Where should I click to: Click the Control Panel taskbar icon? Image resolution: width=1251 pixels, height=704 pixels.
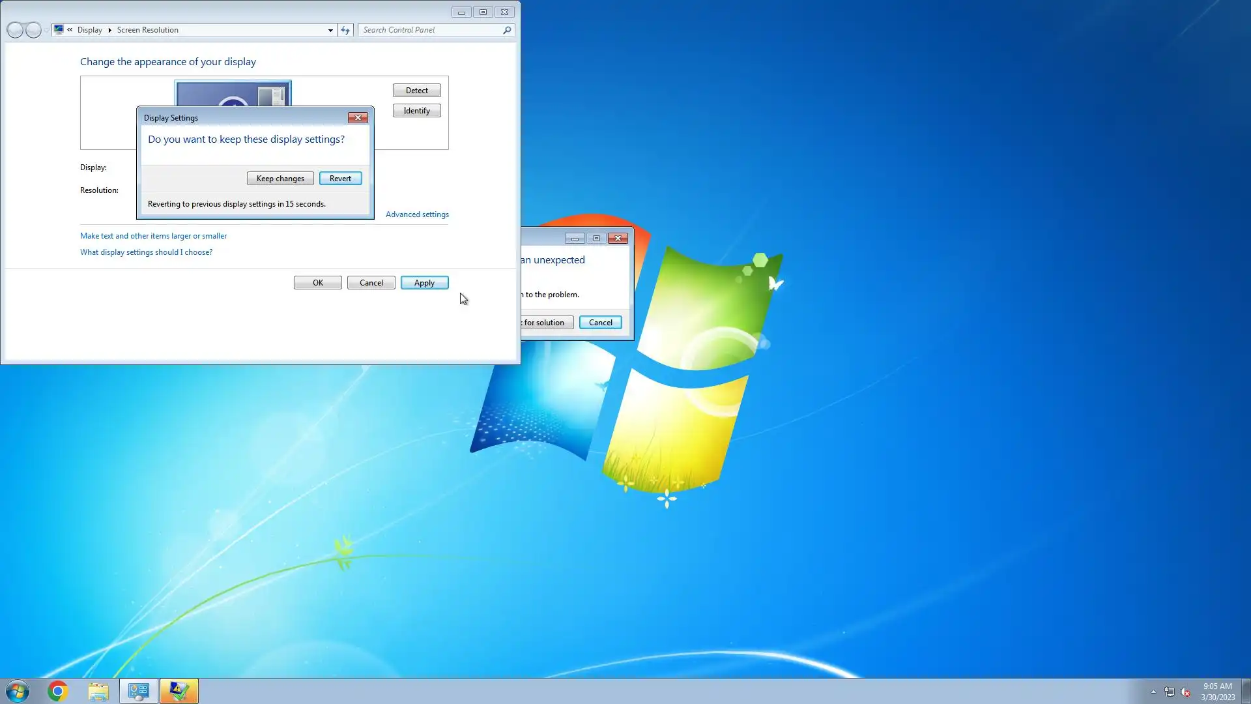pos(139,691)
